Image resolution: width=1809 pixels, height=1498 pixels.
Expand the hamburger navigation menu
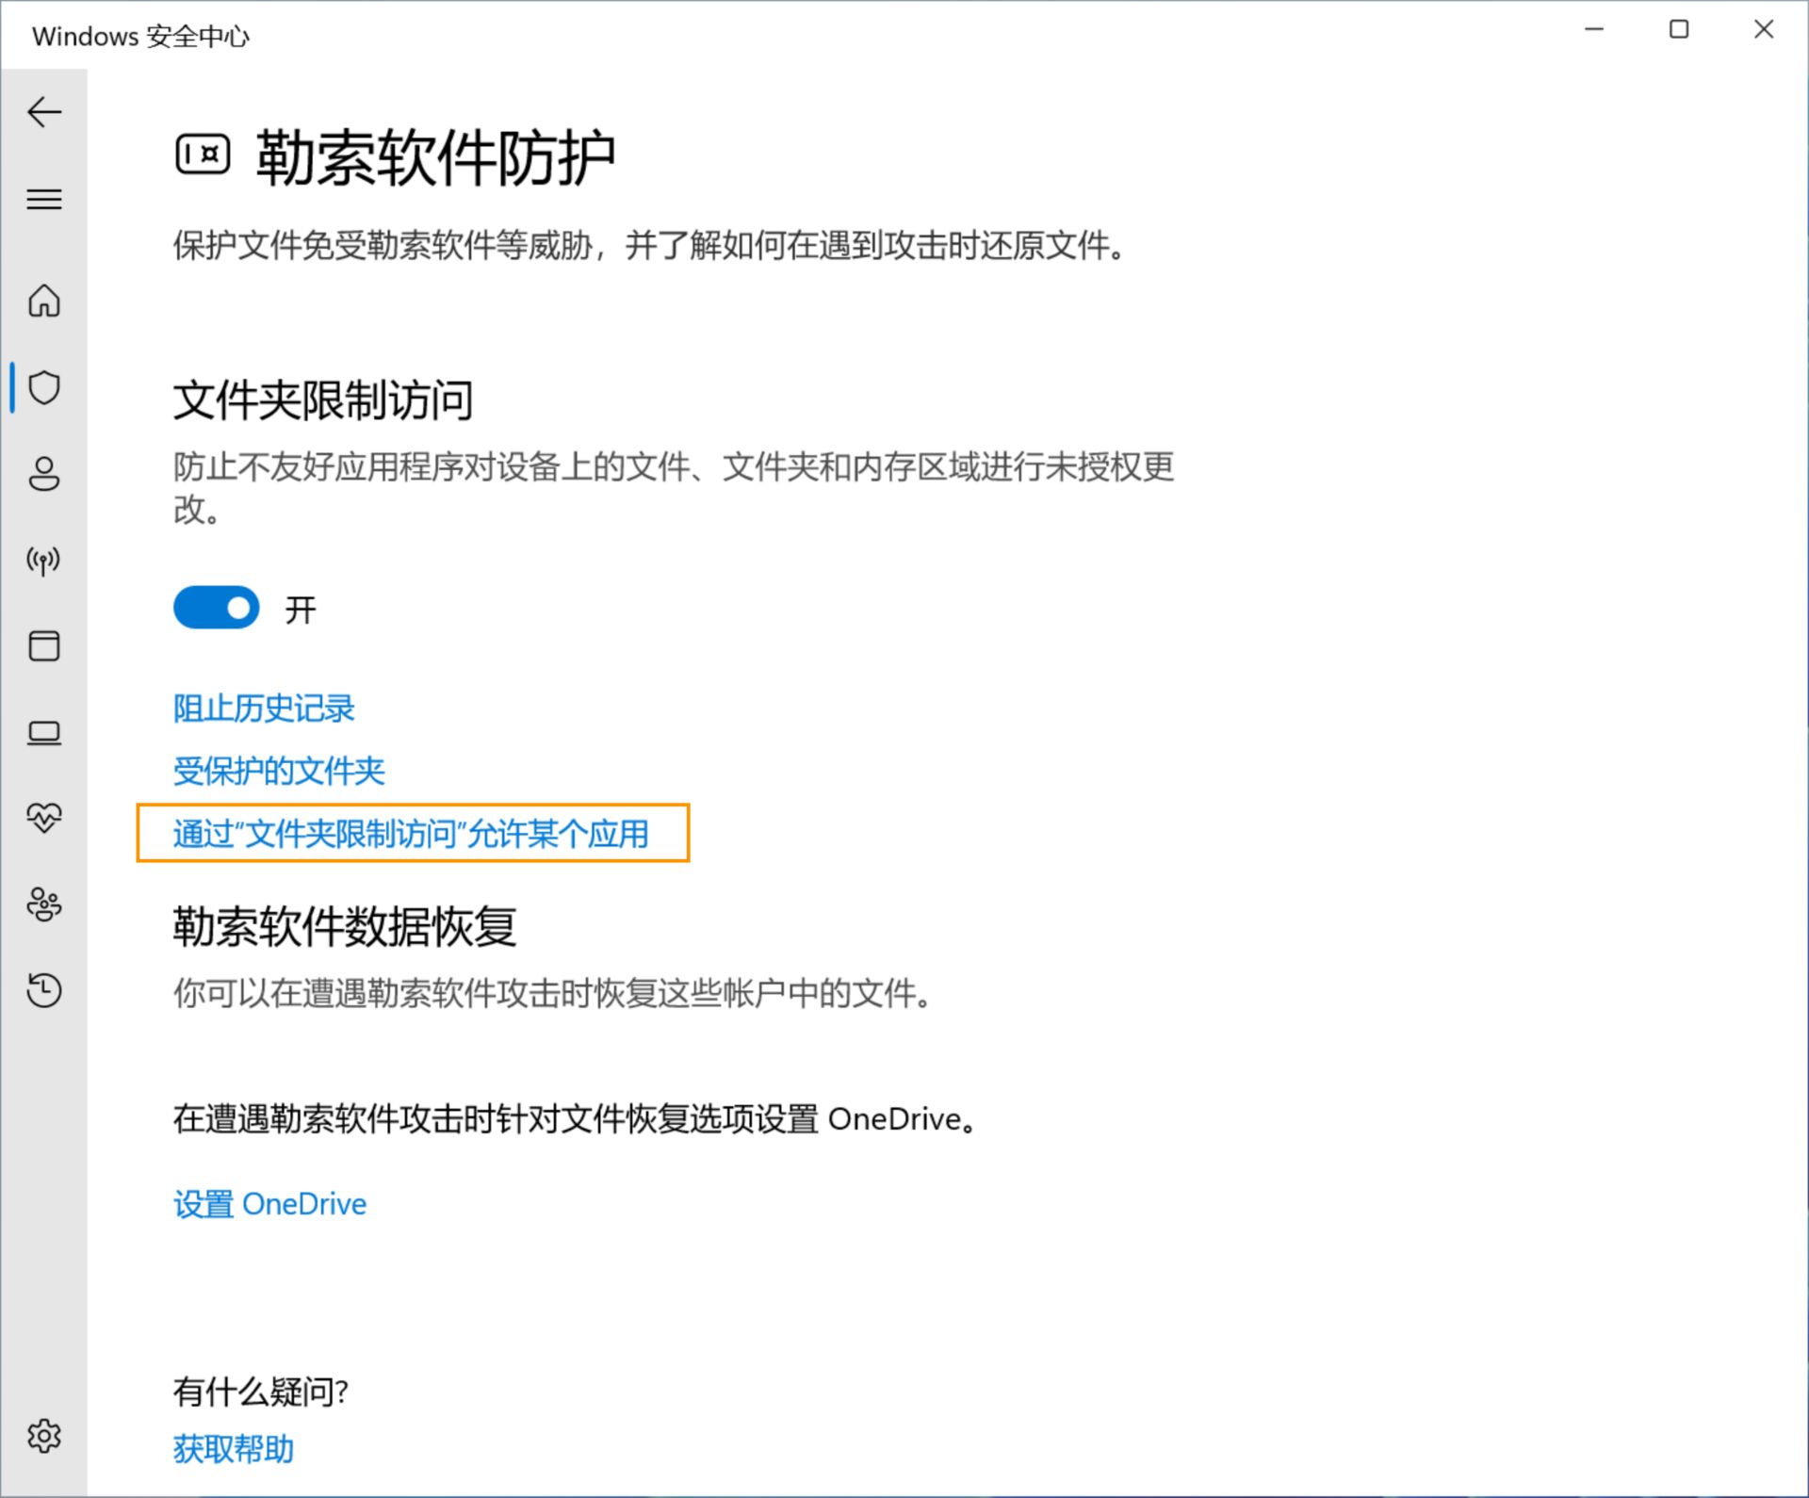[x=44, y=199]
